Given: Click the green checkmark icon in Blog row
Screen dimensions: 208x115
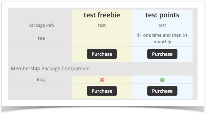Looking at the screenshot, I should (162, 80).
